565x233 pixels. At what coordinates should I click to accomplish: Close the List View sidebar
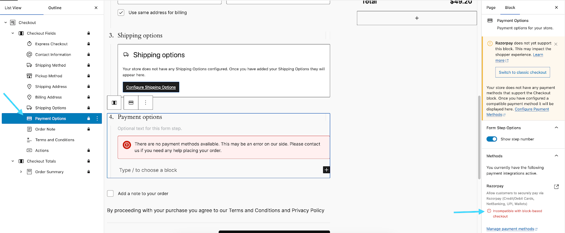(96, 7)
